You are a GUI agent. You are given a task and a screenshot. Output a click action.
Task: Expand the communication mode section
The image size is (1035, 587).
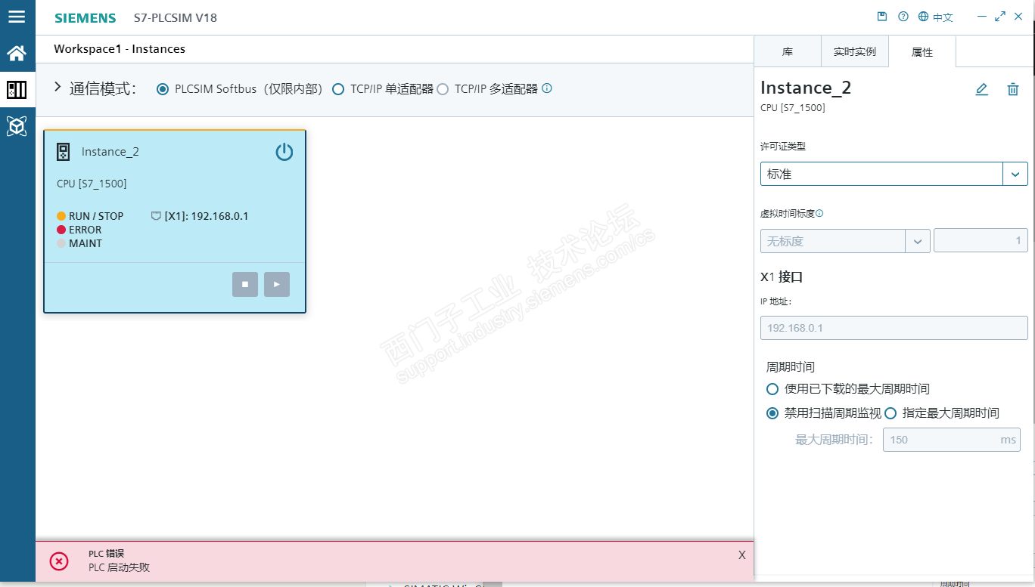(x=57, y=88)
